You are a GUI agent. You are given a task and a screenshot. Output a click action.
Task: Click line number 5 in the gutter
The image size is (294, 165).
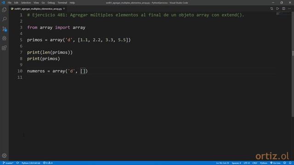click(x=21, y=40)
